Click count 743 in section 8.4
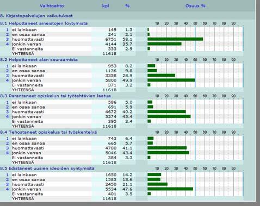This screenshot has width=260, height=206. (112, 139)
